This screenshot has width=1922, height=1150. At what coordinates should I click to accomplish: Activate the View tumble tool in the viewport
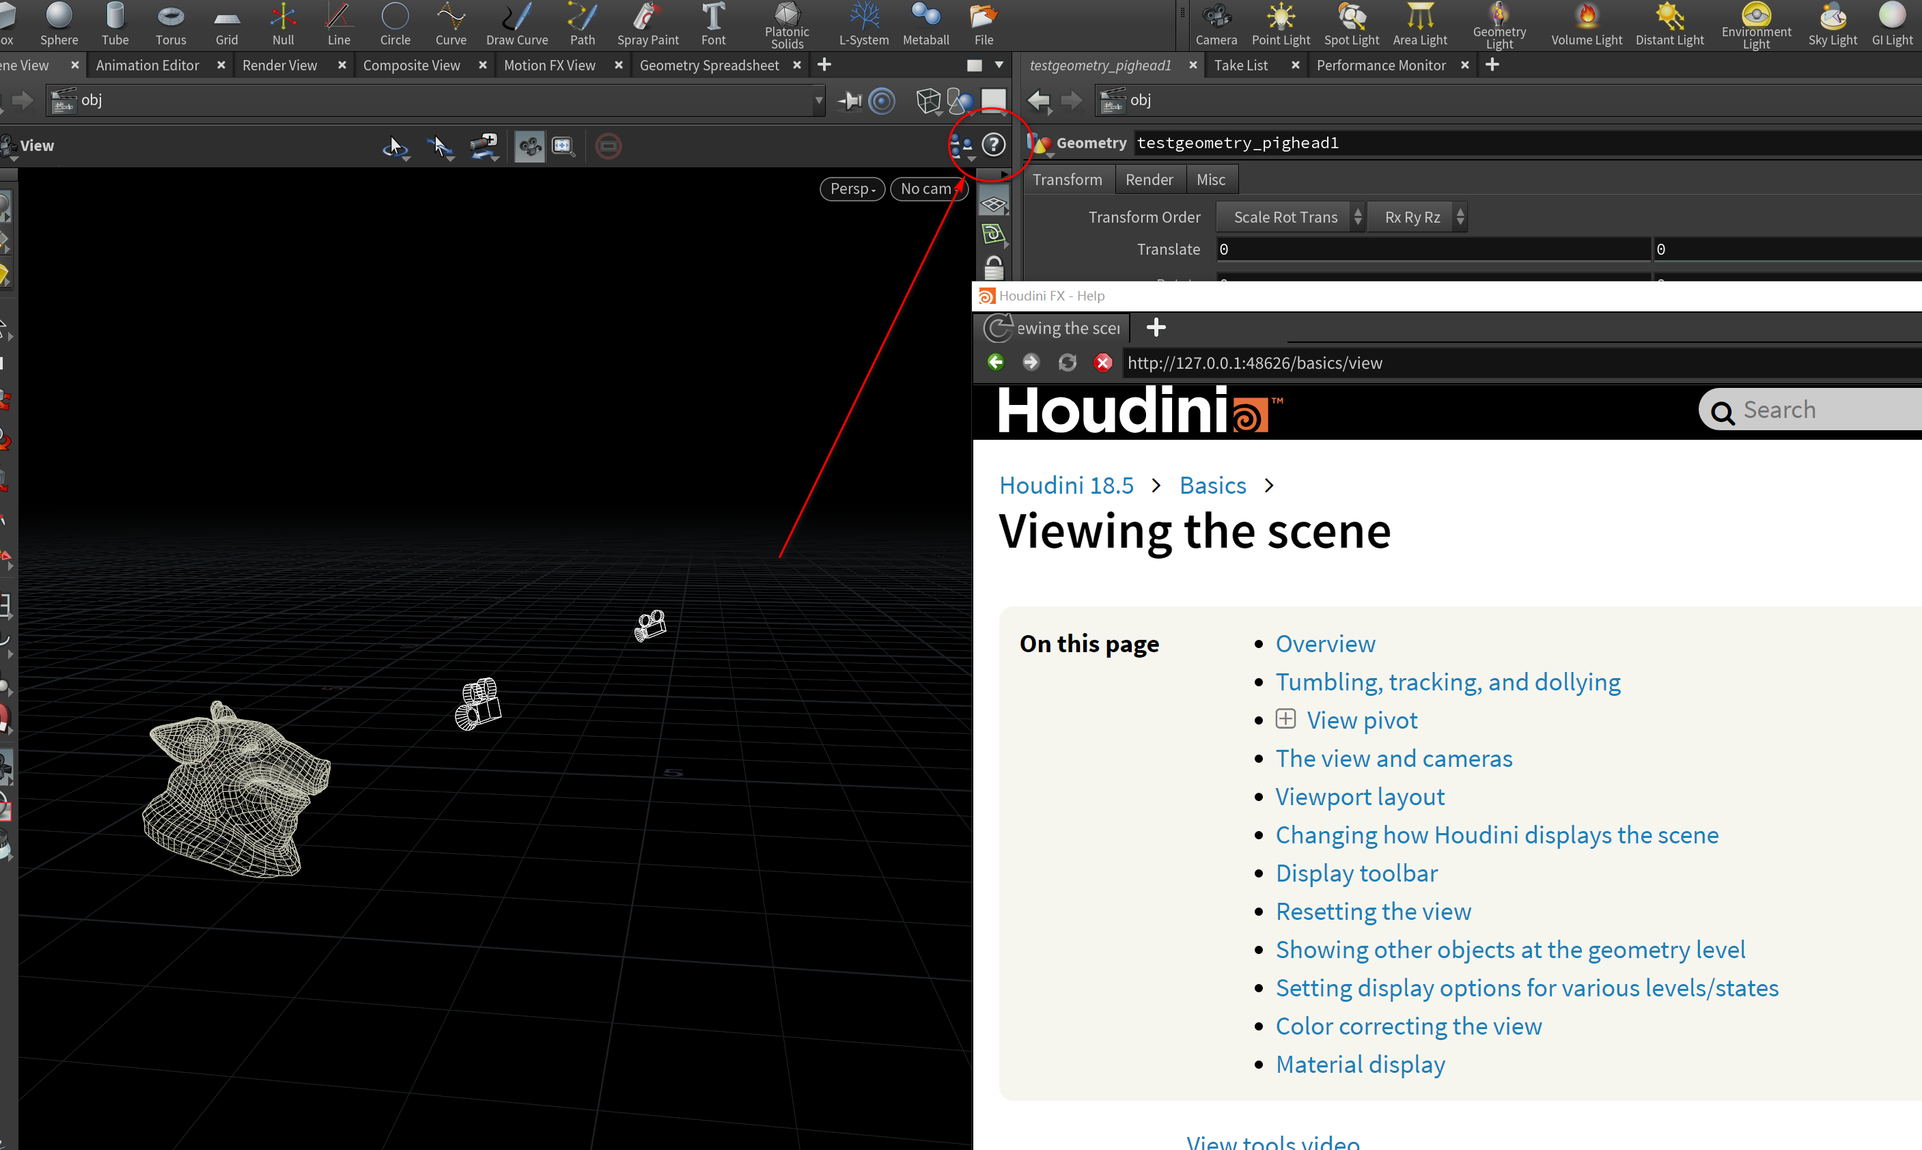pos(395,146)
